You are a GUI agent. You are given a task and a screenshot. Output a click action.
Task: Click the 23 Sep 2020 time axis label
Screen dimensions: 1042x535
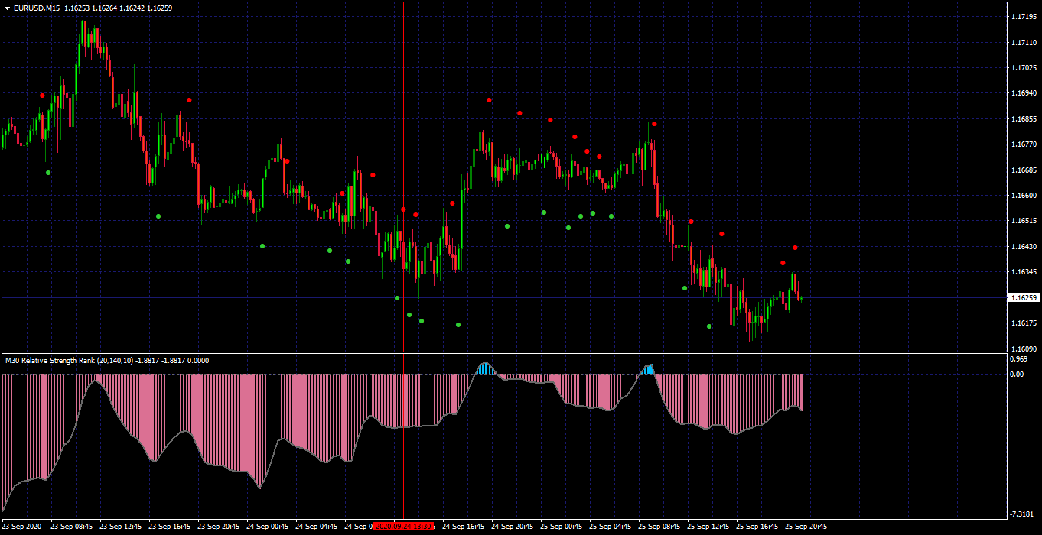(22, 527)
